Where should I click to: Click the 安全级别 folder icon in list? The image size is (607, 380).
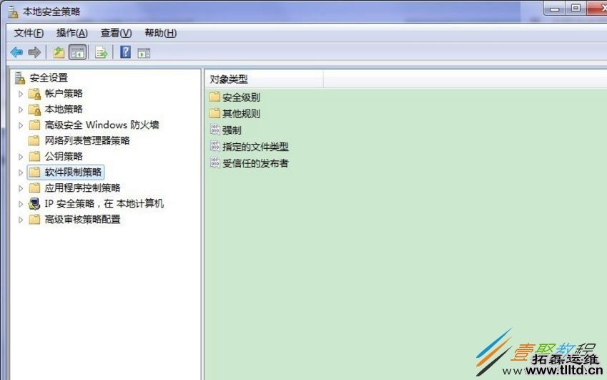click(x=214, y=97)
